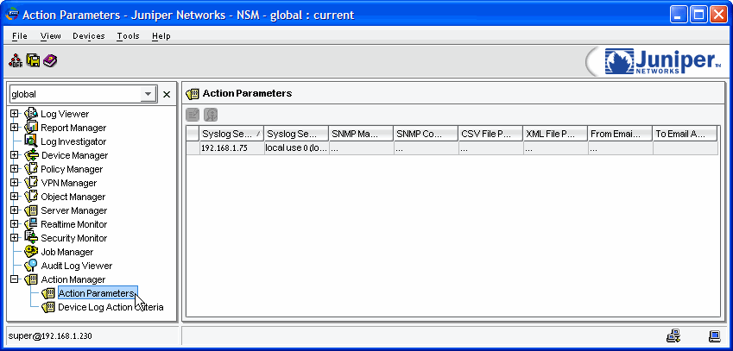Click the Job Manager gear icon
This screenshot has width=733, height=351.
click(31, 252)
